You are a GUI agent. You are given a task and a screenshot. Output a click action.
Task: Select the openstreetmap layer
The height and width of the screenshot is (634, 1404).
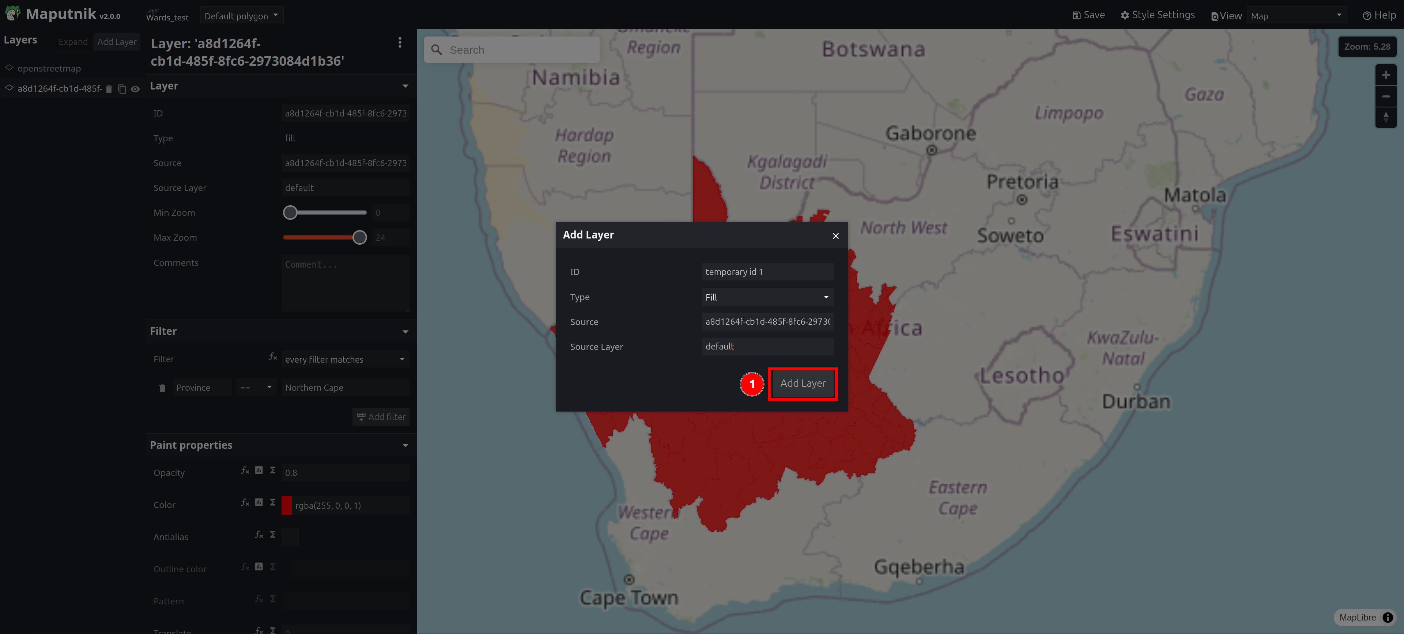pos(49,69)
